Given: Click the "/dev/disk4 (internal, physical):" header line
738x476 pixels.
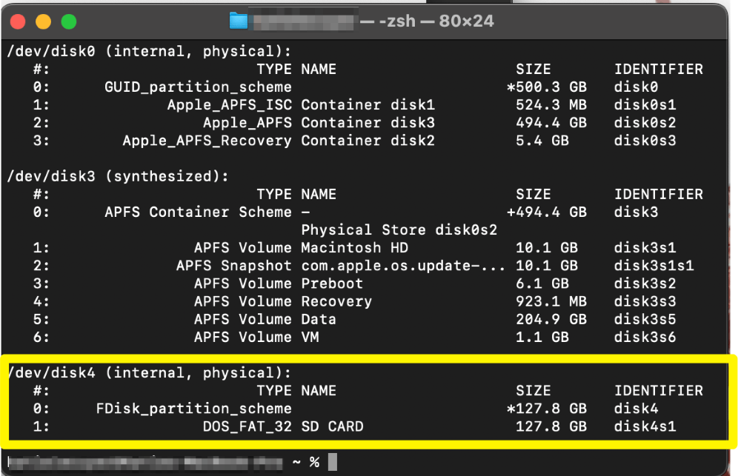Looking at the screenshot, I should point(149,373).
